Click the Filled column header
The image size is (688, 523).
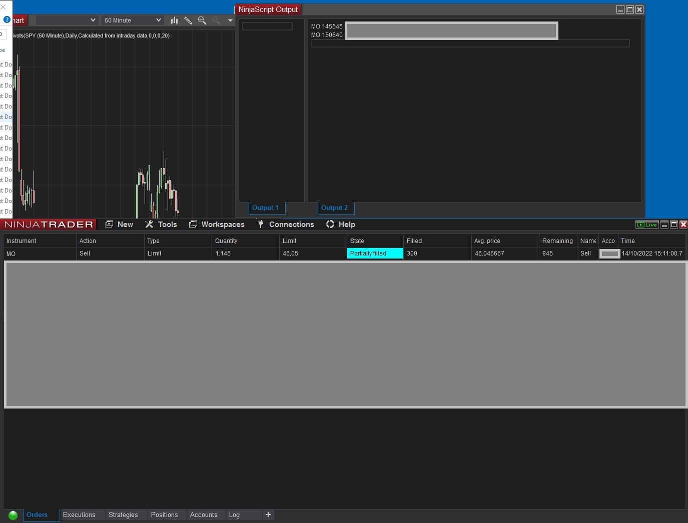click(438, 241)
